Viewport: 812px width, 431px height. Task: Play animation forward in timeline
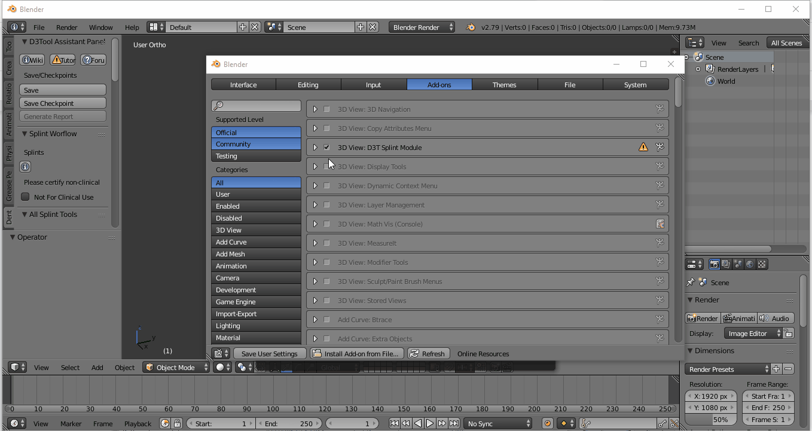click(430, 423)
